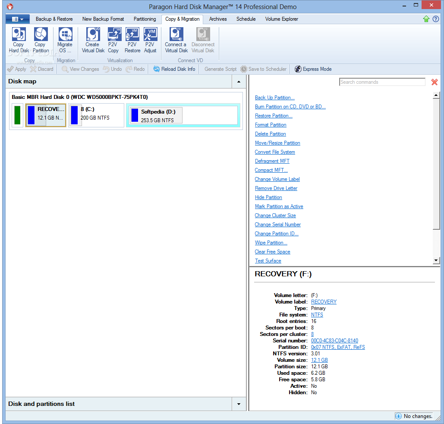Click scroll-up arrow of commands list
The width and height of the screenshot is (444, 424).
pos(436,95)
